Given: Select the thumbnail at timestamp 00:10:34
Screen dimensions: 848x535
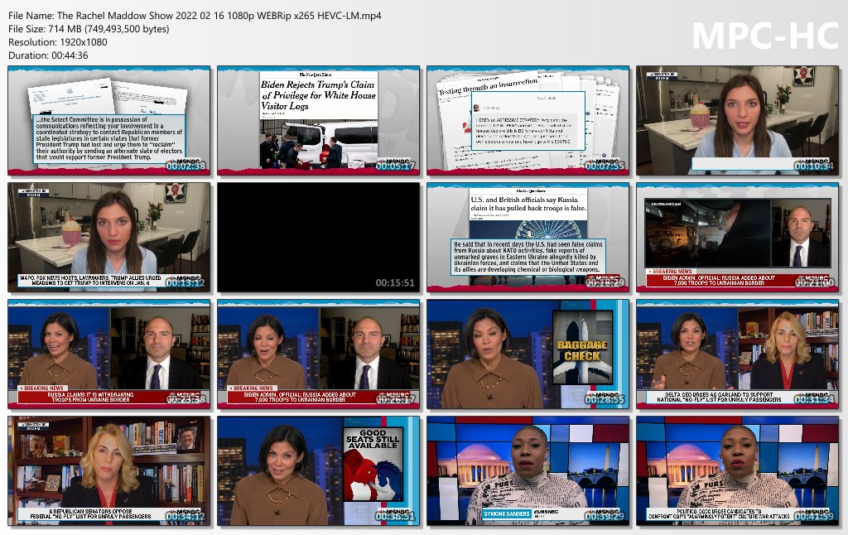Looking at the screenshot, I should click(x=737, y=121).
